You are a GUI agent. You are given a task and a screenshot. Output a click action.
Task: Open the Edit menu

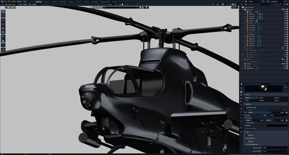(x=8, y=1)
